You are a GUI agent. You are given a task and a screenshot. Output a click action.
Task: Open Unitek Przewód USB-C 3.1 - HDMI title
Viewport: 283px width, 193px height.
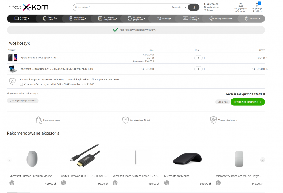pos(84,176)
